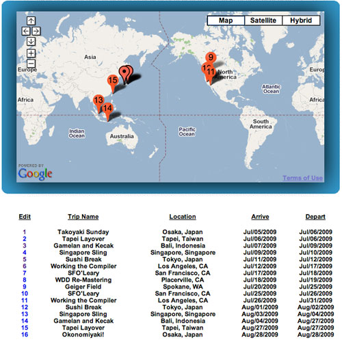Pan the map left with arrow icon

coord(26,31)
